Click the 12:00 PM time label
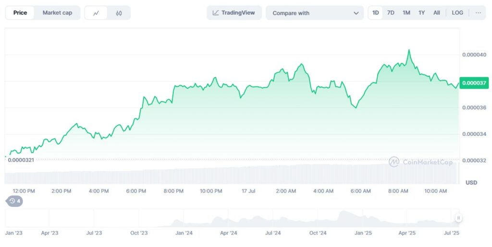Screen dimensions: 492x247 coord(24,191)
